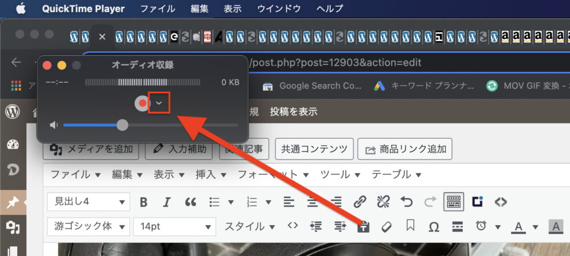Image resolution: width=570 pixels, height=256 pixels.
Task: Open the editor ツール dropdown menu
Action: click(x=340, y=175)
